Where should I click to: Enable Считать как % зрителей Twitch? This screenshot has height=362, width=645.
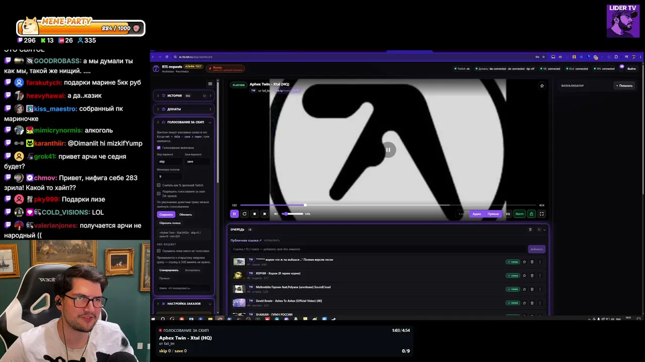(x=159, y=185)
